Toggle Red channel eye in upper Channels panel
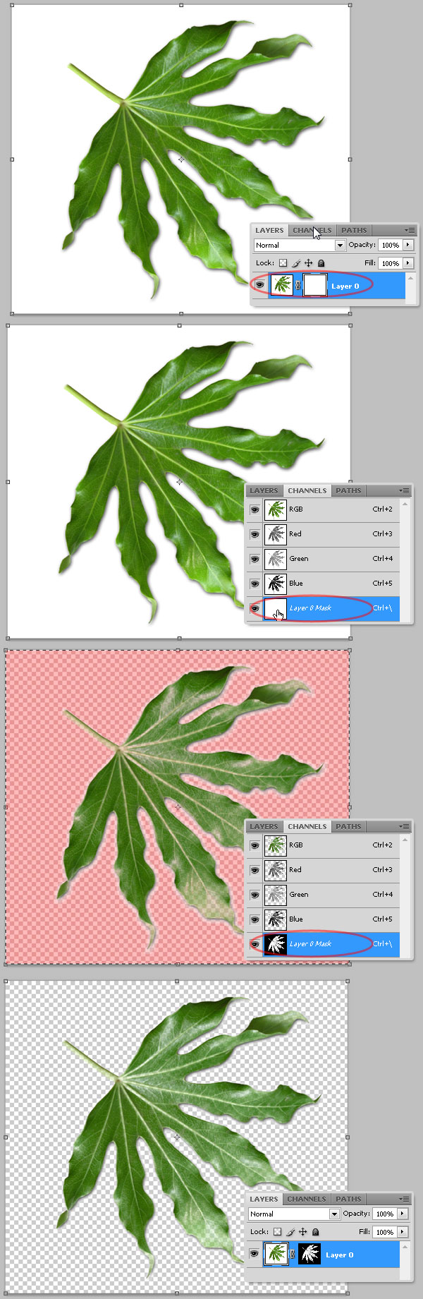This screenshot has width=423, height=1299. pyautogui.click(x=254, y=534)
